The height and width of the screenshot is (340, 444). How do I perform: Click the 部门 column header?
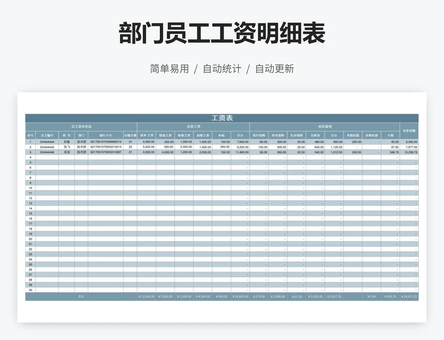tap(81, 135)
